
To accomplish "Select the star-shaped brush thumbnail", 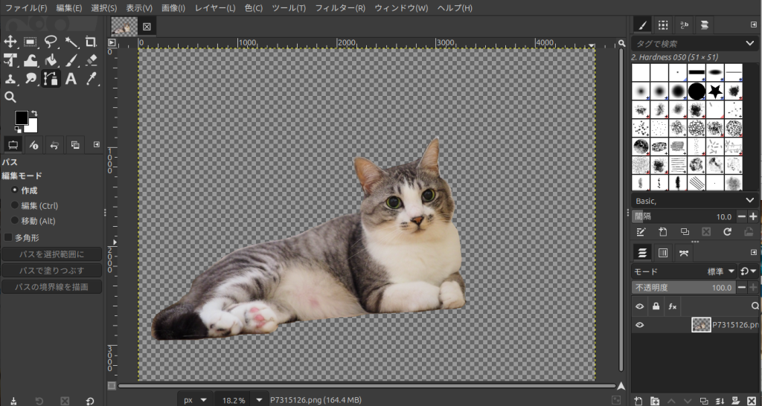I will pos(715,91).
